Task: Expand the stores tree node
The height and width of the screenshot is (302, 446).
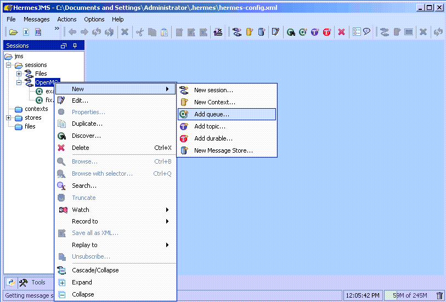Action: [9, 118]
